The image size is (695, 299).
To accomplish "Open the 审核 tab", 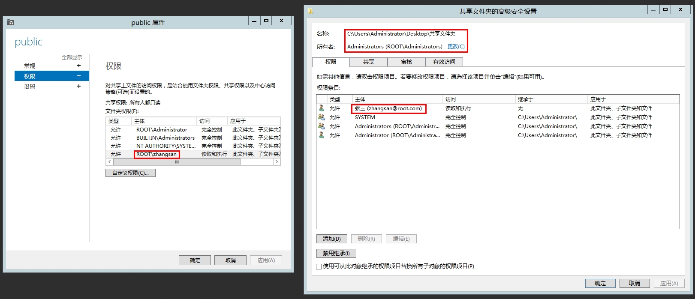I will pos(406,62).
